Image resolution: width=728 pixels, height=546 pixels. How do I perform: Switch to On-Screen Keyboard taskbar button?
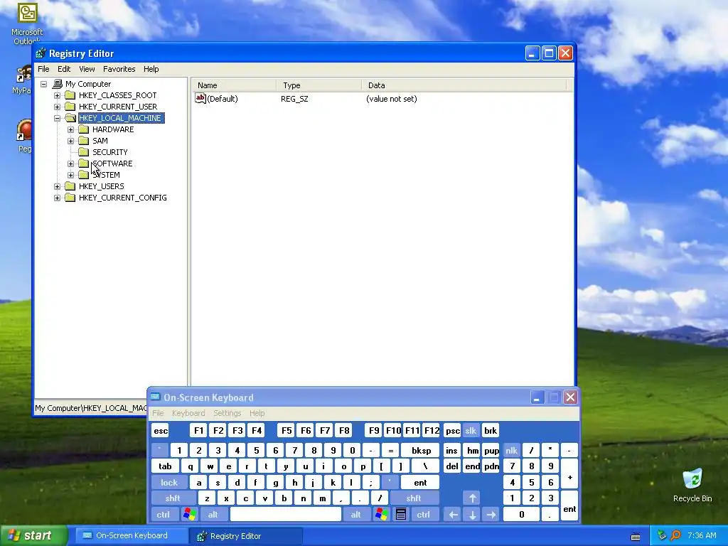pyautogui.click(x=132, y=535)
